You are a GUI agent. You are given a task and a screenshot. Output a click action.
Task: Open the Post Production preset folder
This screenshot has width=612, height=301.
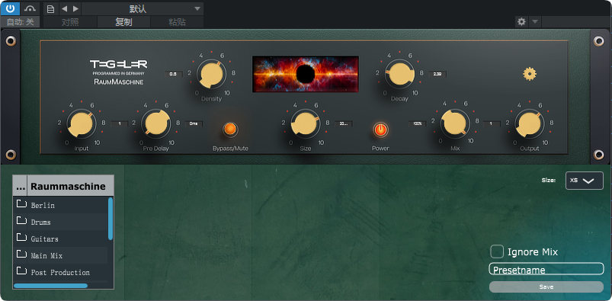click(x=60, y=272)
